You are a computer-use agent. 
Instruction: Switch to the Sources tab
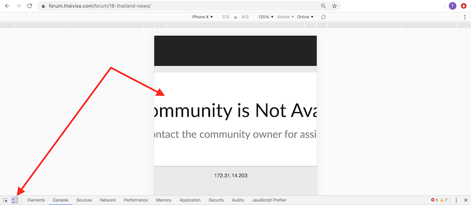[x=84, y=200]
